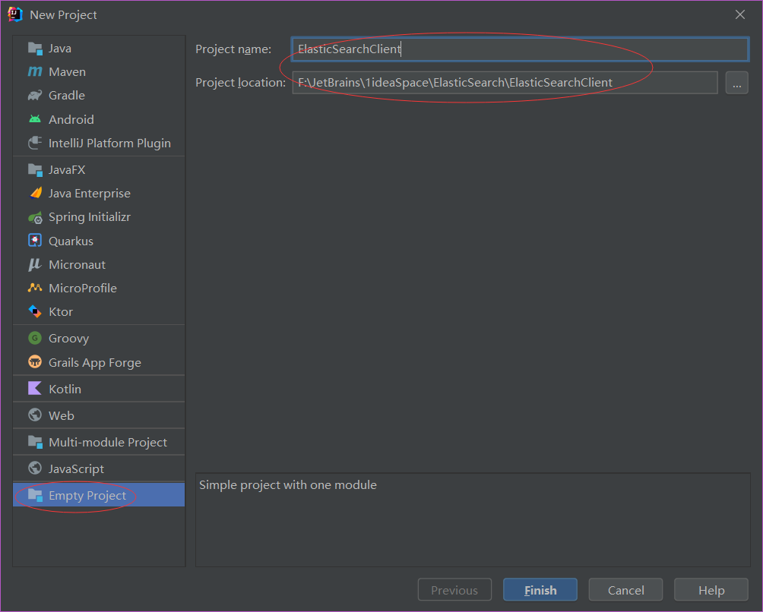Select the Java folder icon

click(35, 48)
